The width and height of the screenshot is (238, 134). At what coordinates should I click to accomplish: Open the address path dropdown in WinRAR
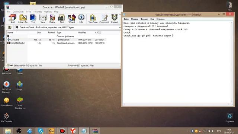pos(120,27)
